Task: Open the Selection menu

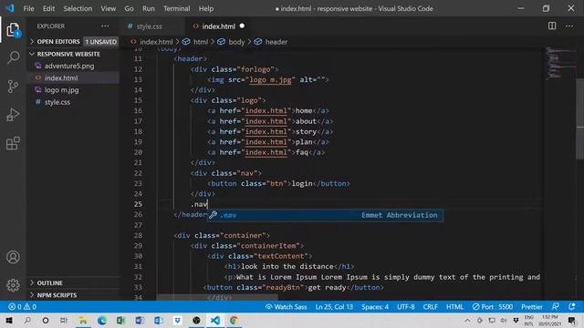Action: pyautogui.click(x=78, y=8)
